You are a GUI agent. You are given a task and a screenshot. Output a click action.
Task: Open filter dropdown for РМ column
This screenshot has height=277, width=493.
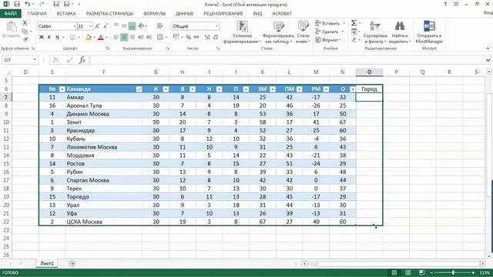326,89
